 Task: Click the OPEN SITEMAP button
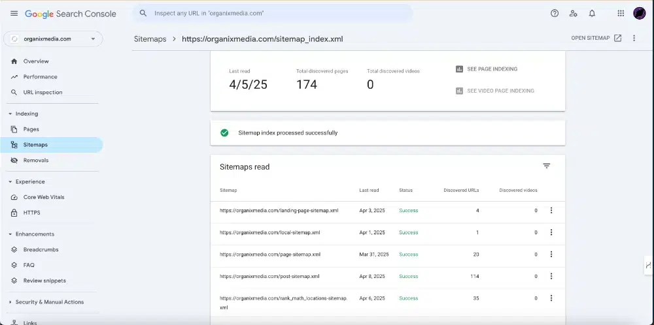pyautogui.click(x=596, y=38)
